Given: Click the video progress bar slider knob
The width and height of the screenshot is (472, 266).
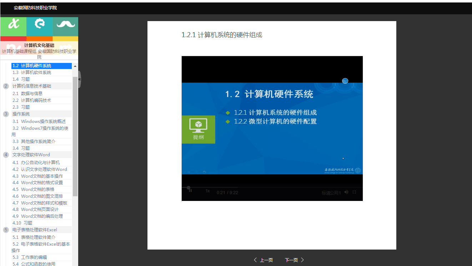Looking at the screenshot, I should coord(189,188).
